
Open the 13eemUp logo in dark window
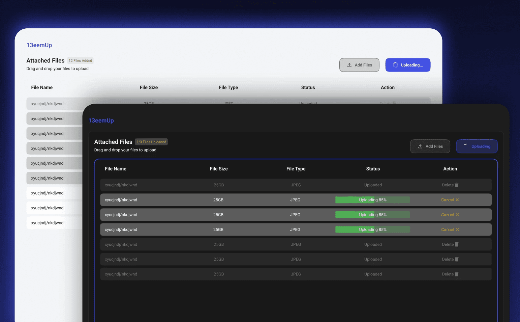pos(101,120)
